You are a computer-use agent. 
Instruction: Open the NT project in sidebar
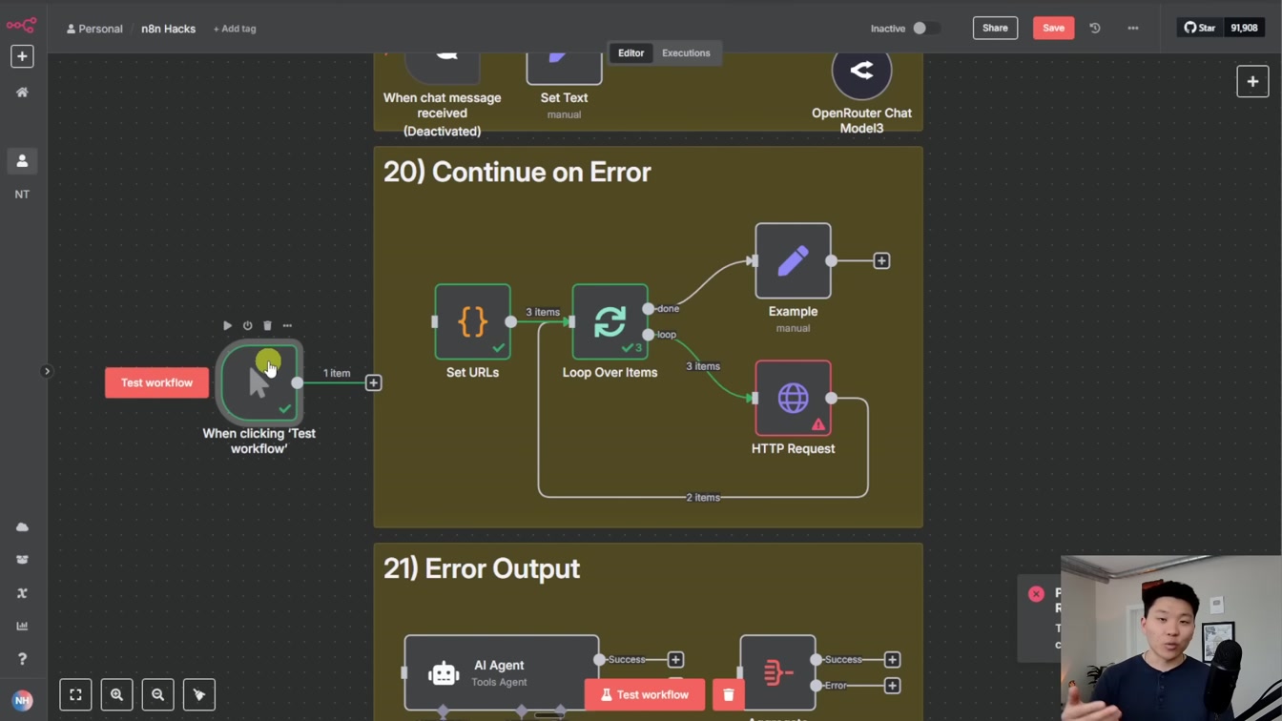(22, 195)
